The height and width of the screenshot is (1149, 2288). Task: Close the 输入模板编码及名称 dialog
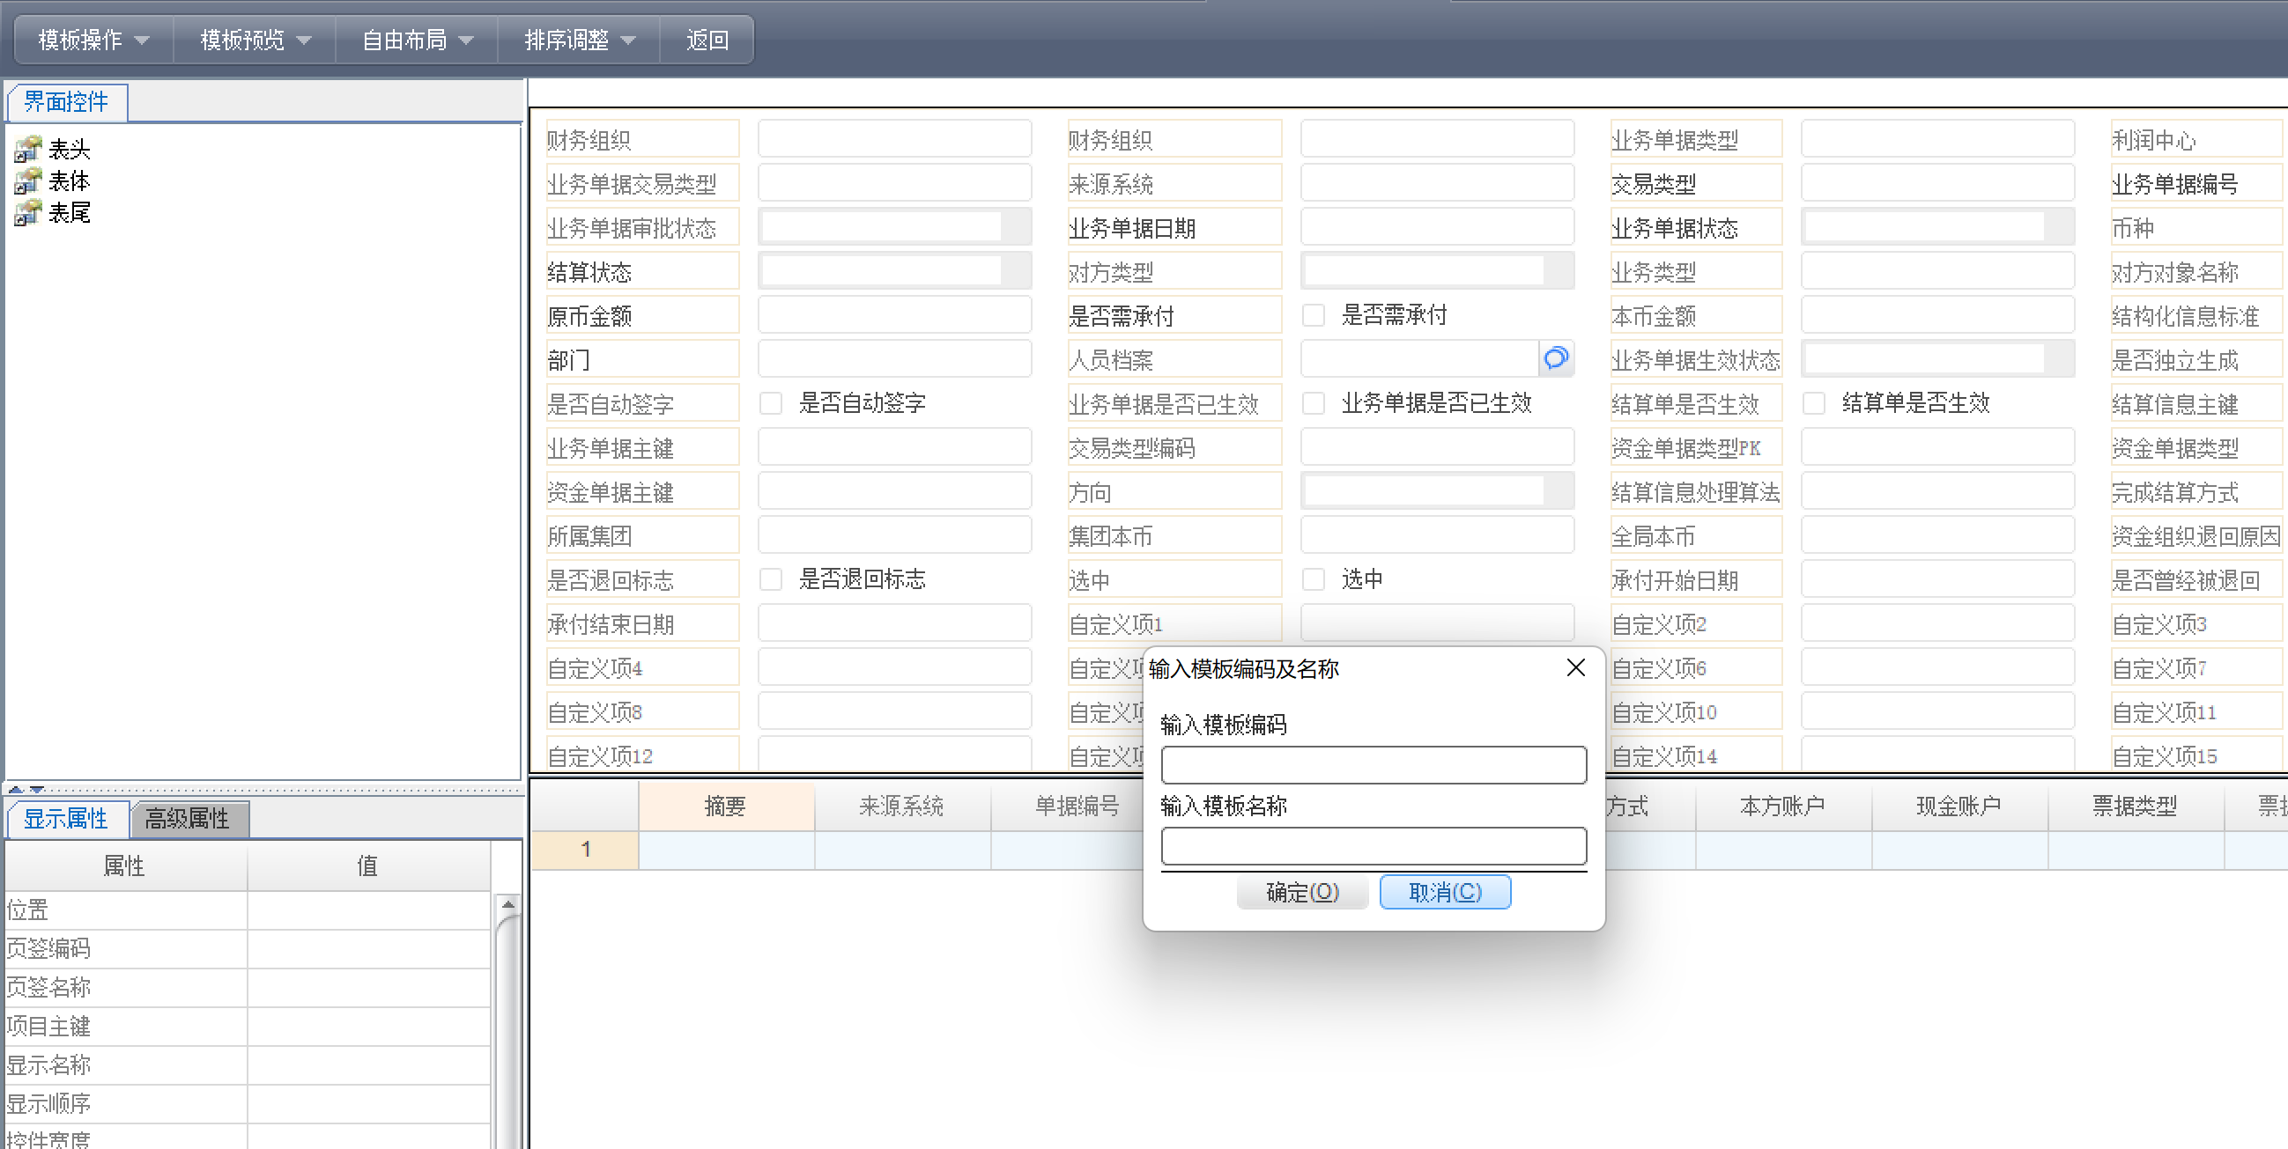1575,667
